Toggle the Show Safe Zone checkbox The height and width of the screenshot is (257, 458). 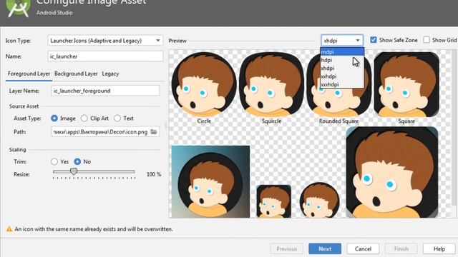[374, 40]
